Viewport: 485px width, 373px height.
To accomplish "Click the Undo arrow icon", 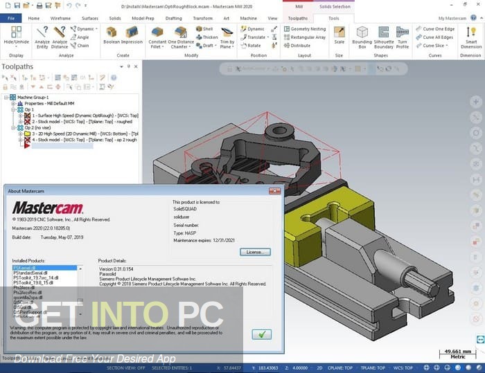I will pyautogui.click(x=69, y=6).
